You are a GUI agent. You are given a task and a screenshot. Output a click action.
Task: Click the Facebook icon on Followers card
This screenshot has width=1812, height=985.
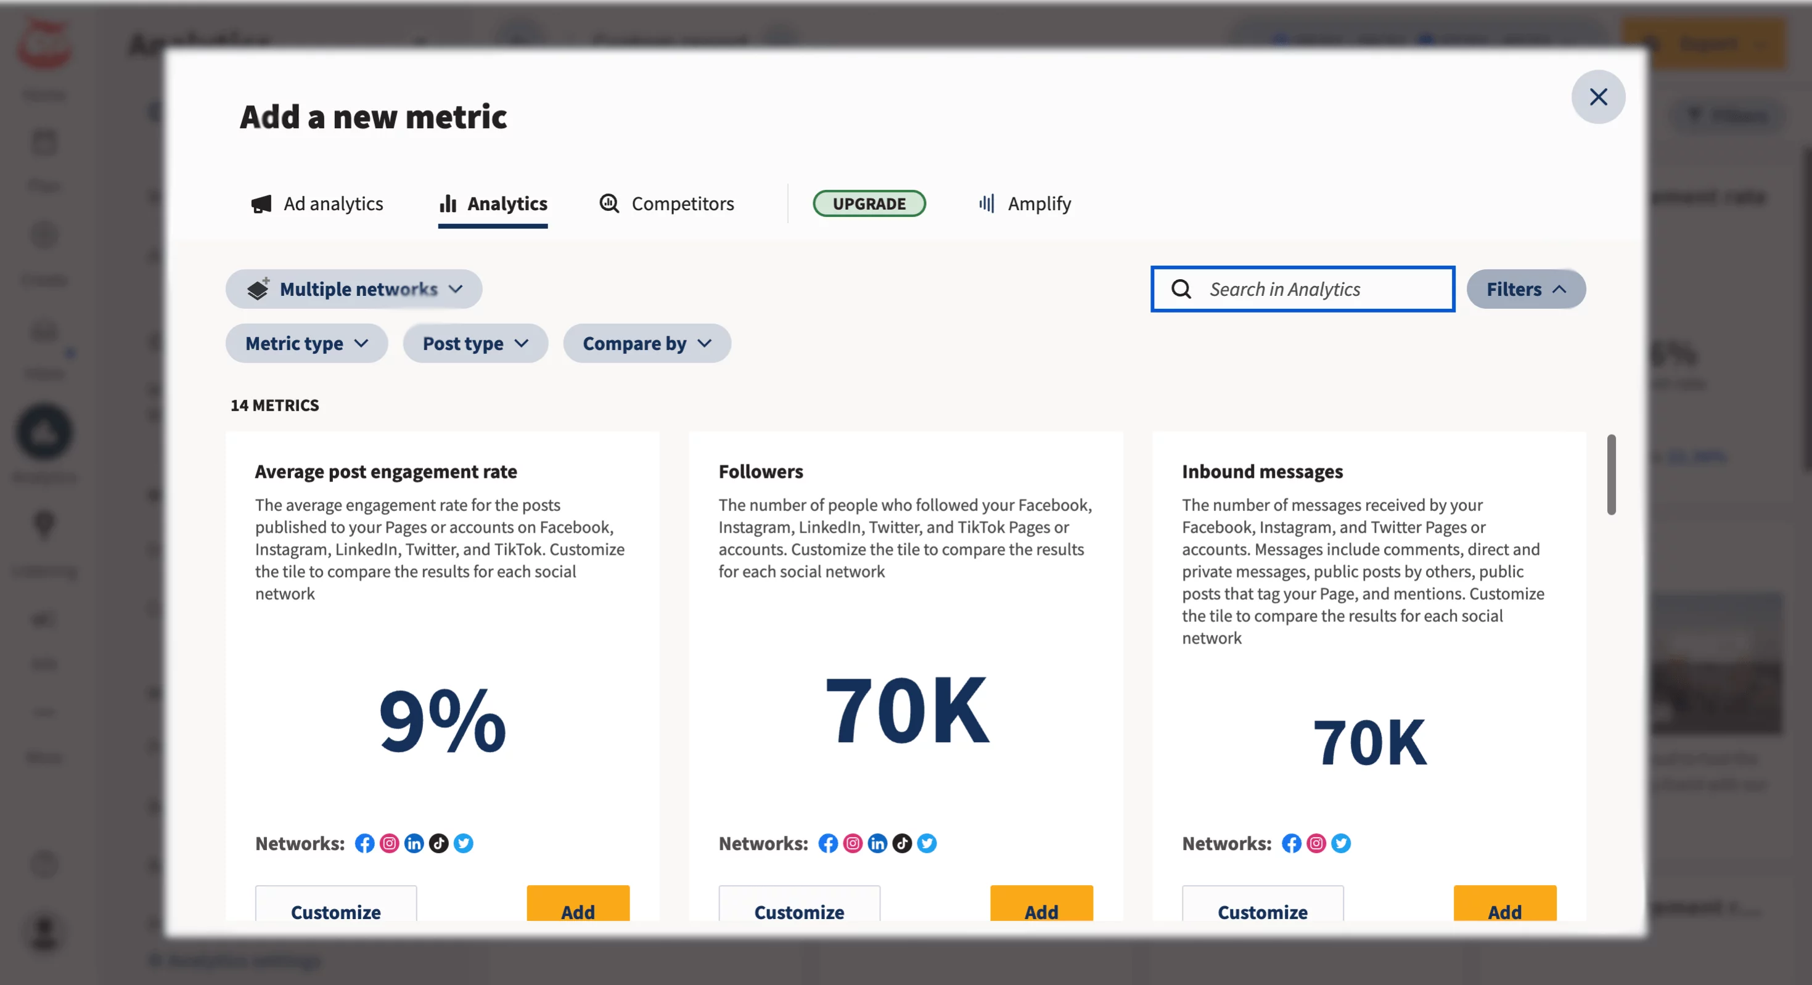pos(827,843)
